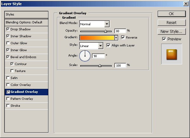Viewport: 190px width, 138px height.
Task: Enable the Outer Glow checkbox
Action: (8, 43)
